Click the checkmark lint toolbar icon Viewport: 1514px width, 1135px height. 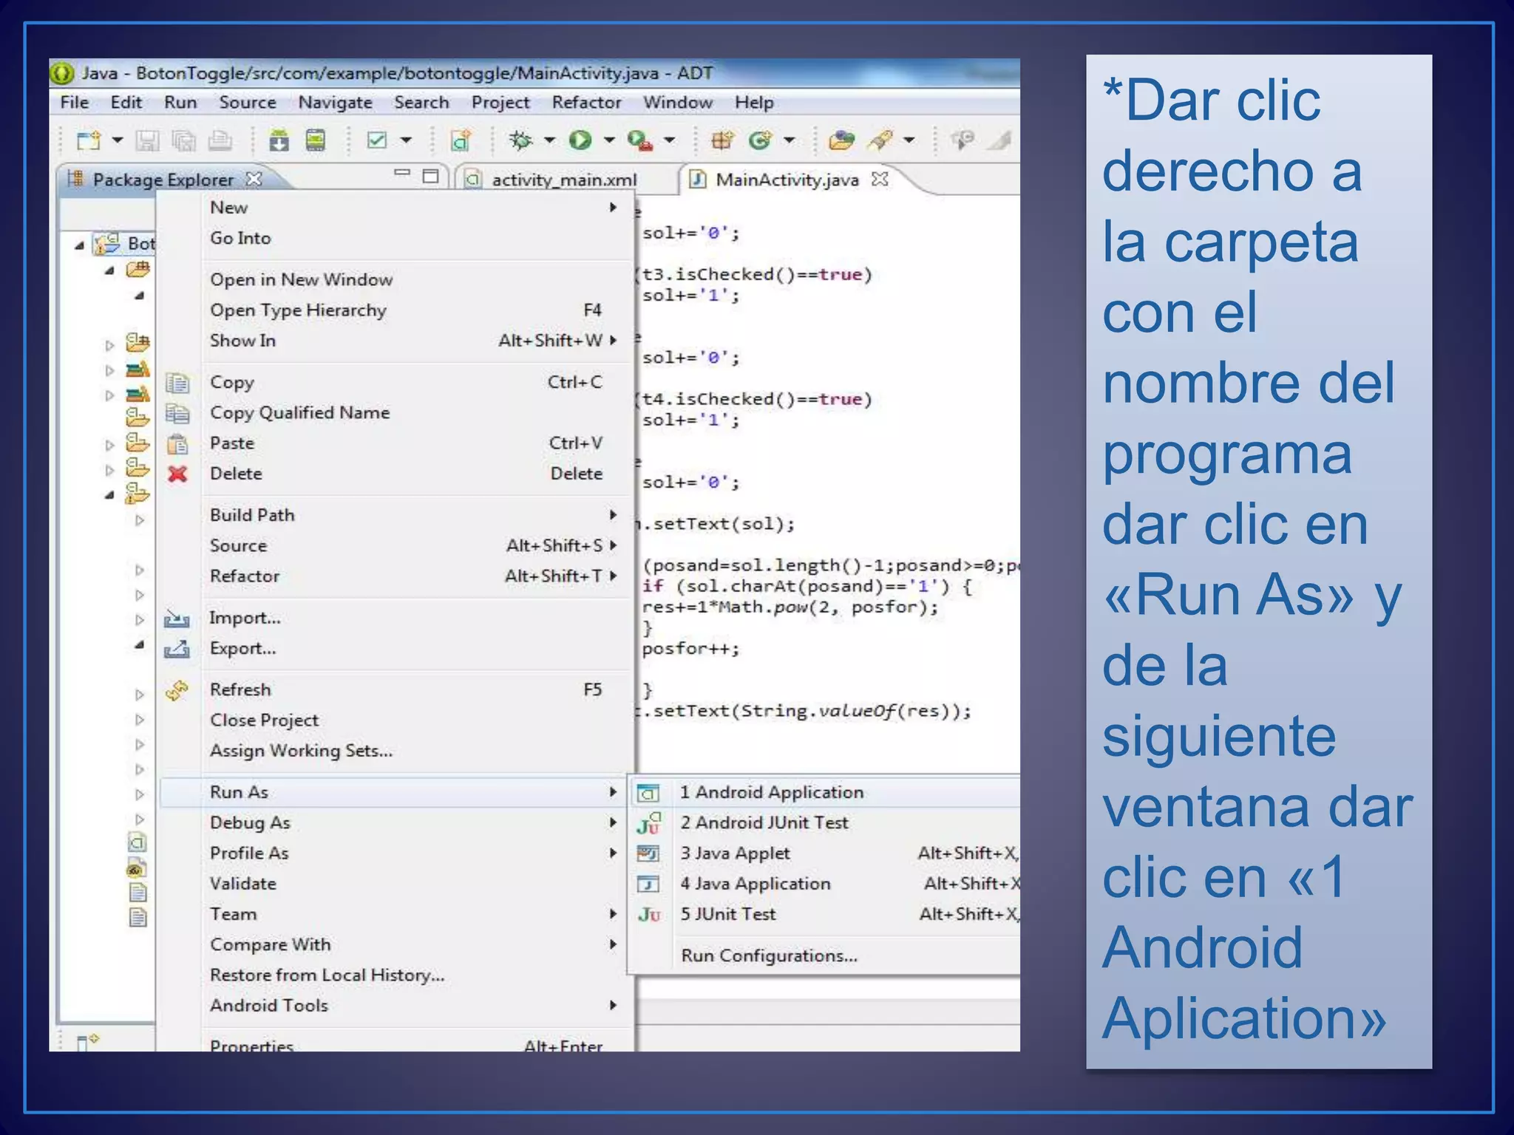click(x=377, y=140)
